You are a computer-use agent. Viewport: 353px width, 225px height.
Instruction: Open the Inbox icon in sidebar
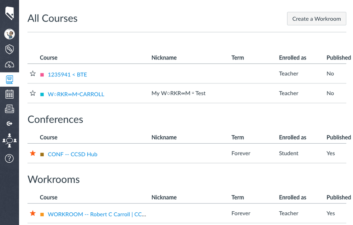[10, 109]
